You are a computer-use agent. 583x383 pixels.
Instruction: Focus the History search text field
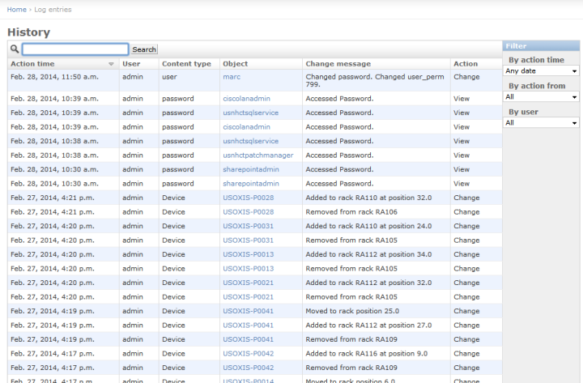(x=75, y=49)
